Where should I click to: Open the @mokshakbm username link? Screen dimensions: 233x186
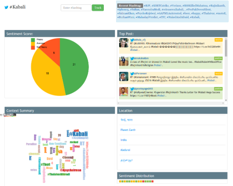pos(141,58)
